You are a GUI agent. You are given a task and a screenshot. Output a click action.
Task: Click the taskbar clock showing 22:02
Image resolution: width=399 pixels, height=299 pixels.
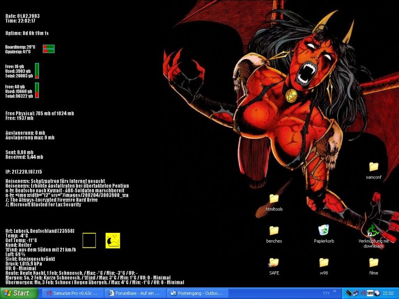tap(388, 293)
